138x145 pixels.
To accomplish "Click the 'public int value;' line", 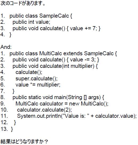I will coord(25,22).
